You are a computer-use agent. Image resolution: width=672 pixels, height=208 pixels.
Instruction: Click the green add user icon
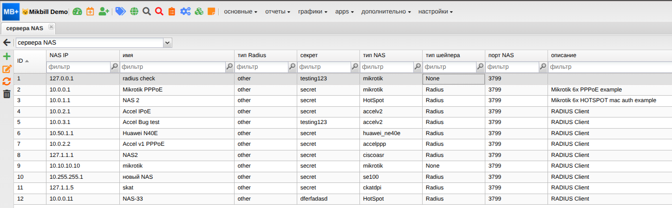104,12
